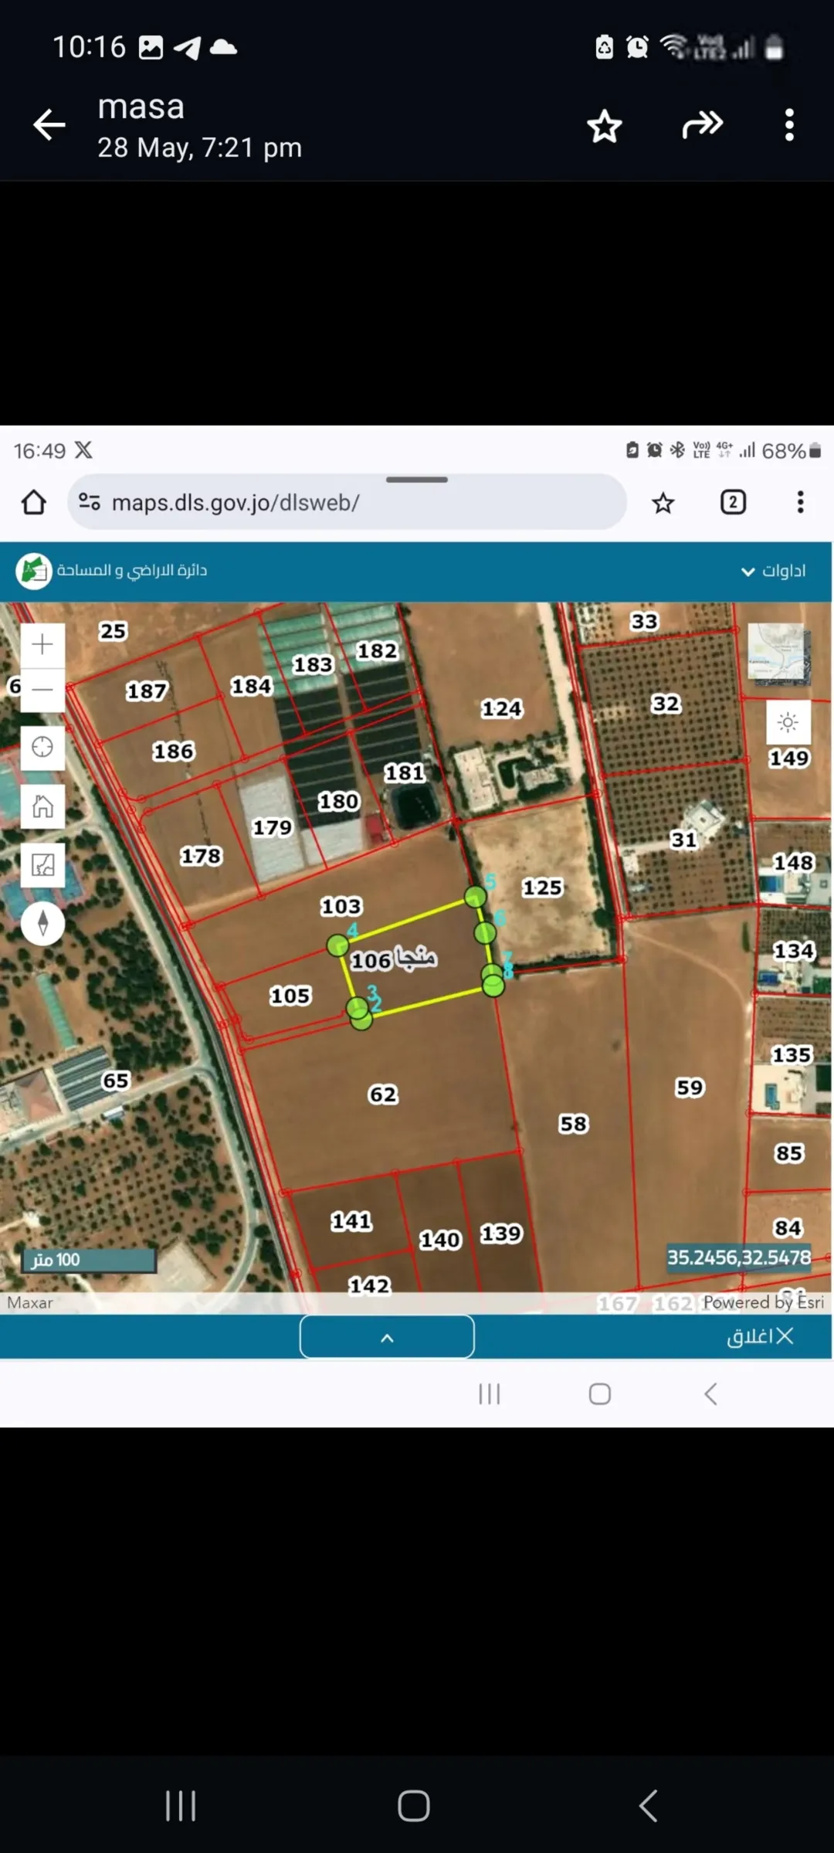Screen dimensions: 834x1853
Task: Toggle the brightness sun icon on map
Action: (x=788, y=723)
